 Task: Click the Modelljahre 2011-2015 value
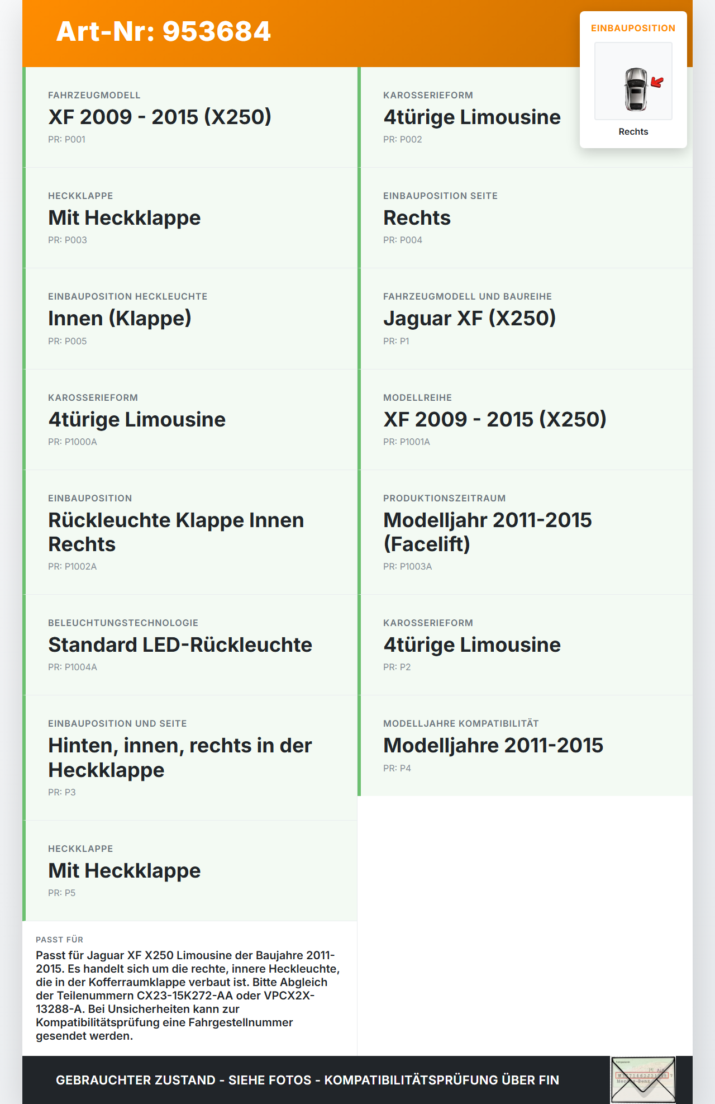(x=493, y=746)
